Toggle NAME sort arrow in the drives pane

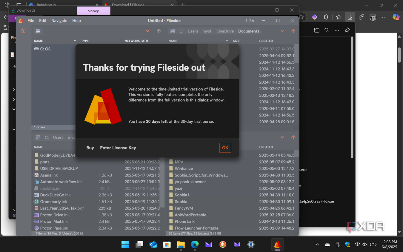click(75, 41)
